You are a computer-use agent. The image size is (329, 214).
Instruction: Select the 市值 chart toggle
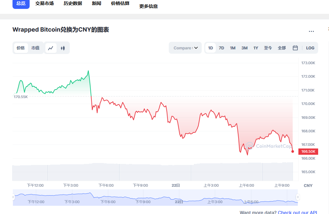click(36, 48)
